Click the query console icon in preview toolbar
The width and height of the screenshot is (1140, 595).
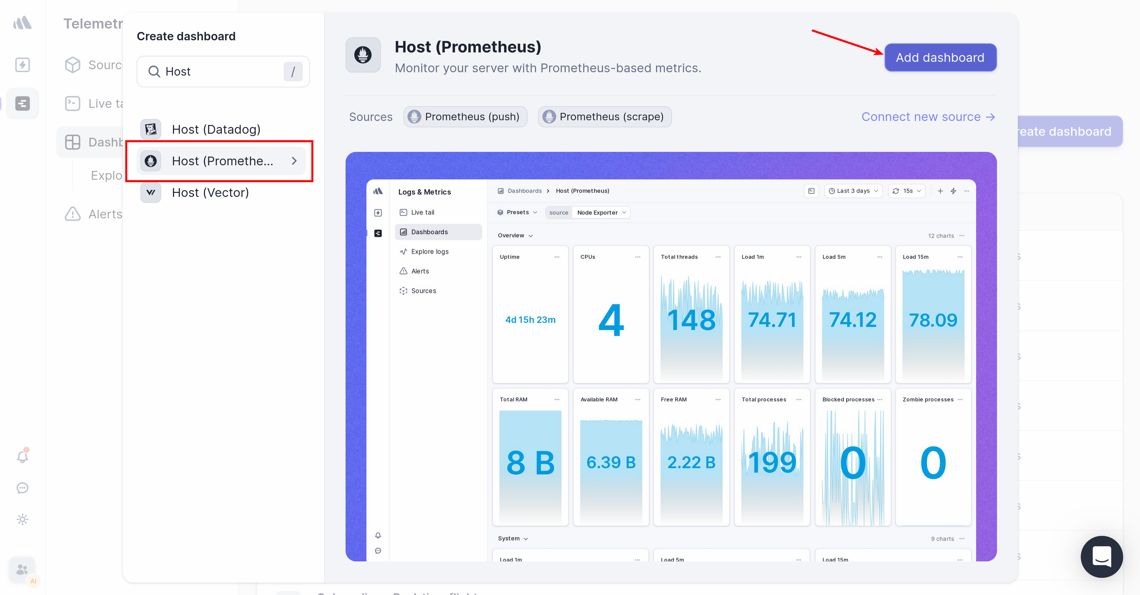pos(811,191)
